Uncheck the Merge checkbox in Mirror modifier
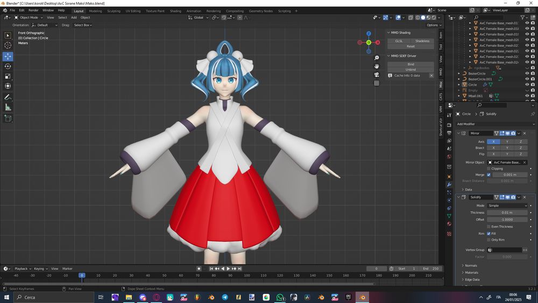 click(x=489, y=174)
